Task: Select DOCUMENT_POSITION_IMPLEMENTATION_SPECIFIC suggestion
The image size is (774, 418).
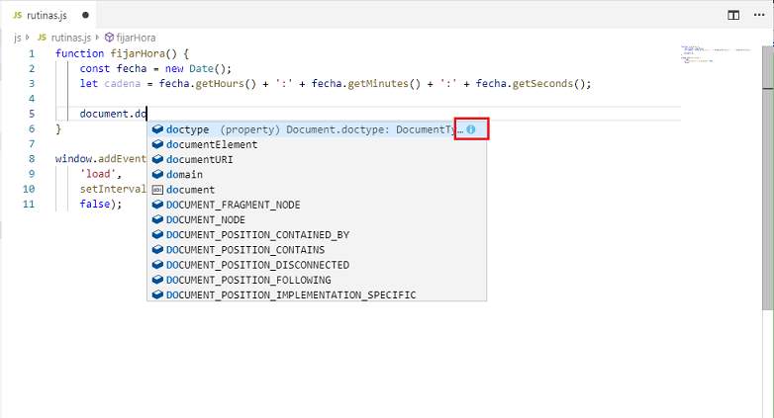Action: (317, 294)
